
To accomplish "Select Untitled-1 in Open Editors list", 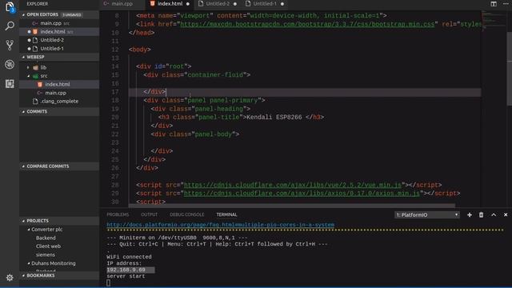I will (x=59, y=49).
